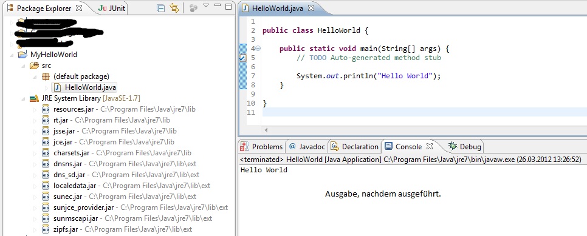Click the jce.jar jar icon

click(46, 142)
